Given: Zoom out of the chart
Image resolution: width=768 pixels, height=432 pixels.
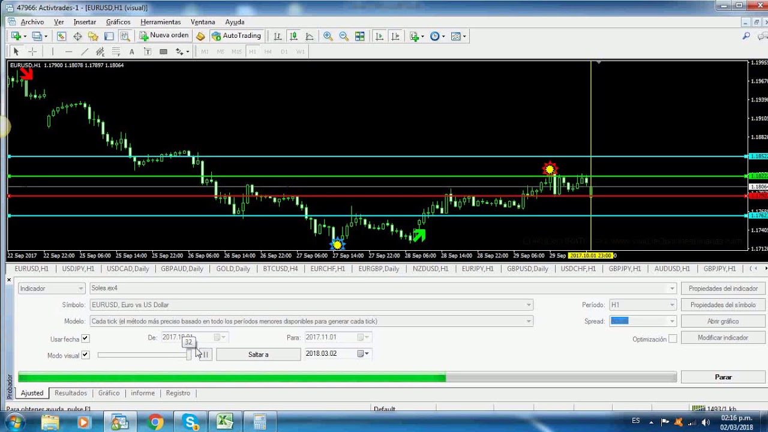Looking at the screenshot, I should [344, 36].
